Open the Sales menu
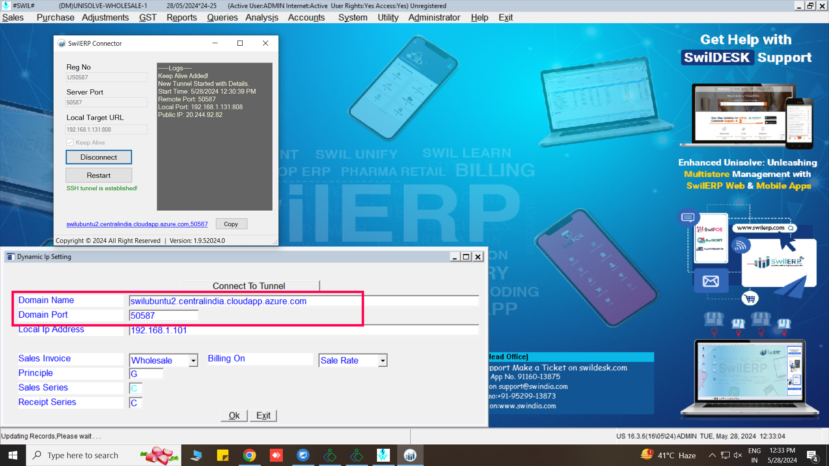Viewport: 829px width, 466px height. (x=13, y=17)
